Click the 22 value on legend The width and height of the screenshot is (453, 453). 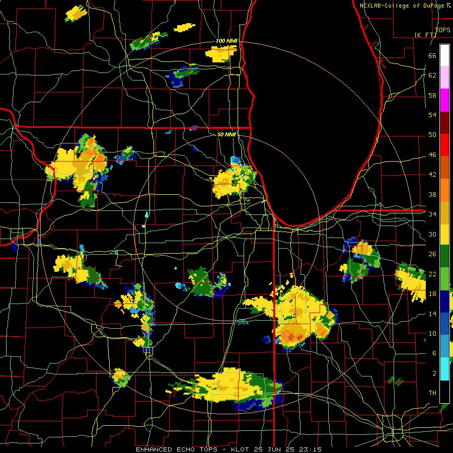[x=432, y=274]
